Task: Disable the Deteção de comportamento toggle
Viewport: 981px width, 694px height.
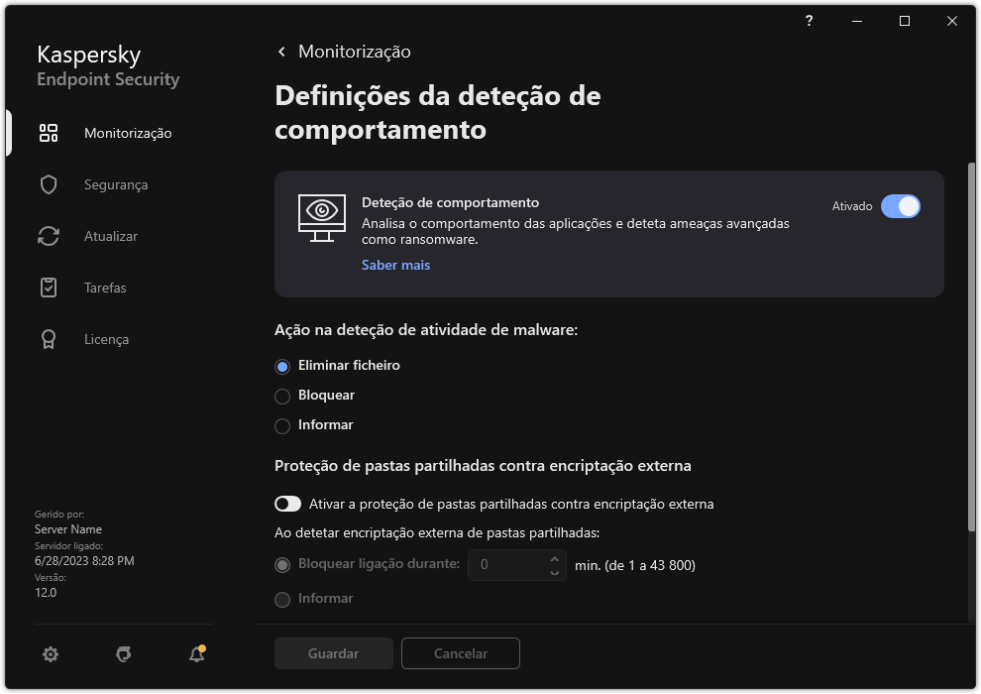Action: point(900,206)
